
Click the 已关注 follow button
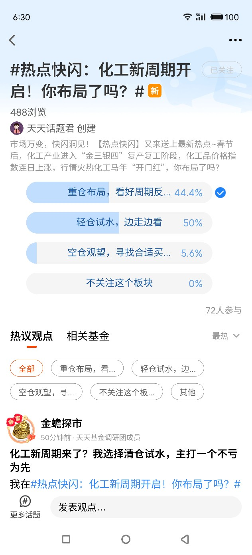point(222,70)
